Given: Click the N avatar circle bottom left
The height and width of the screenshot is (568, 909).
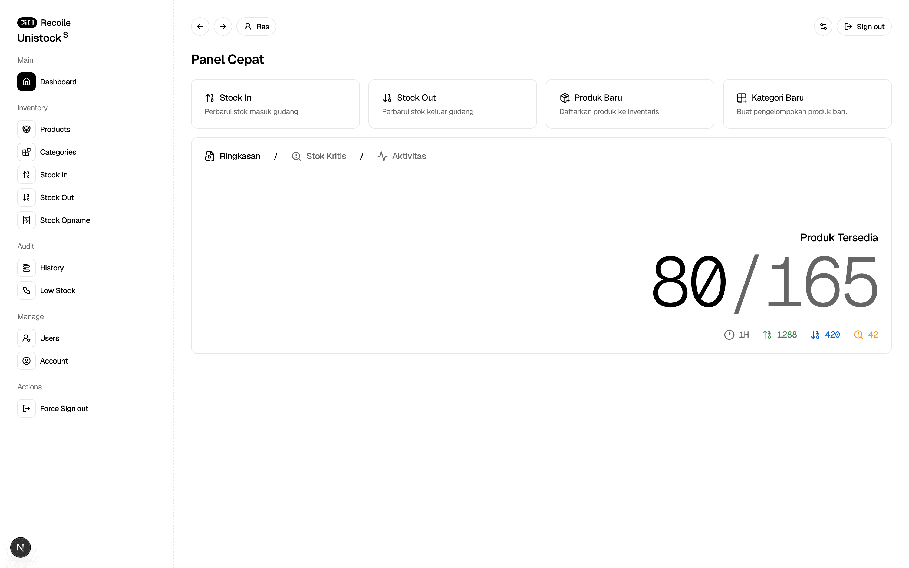Looking at the screenshot, I should click(20, 547).
